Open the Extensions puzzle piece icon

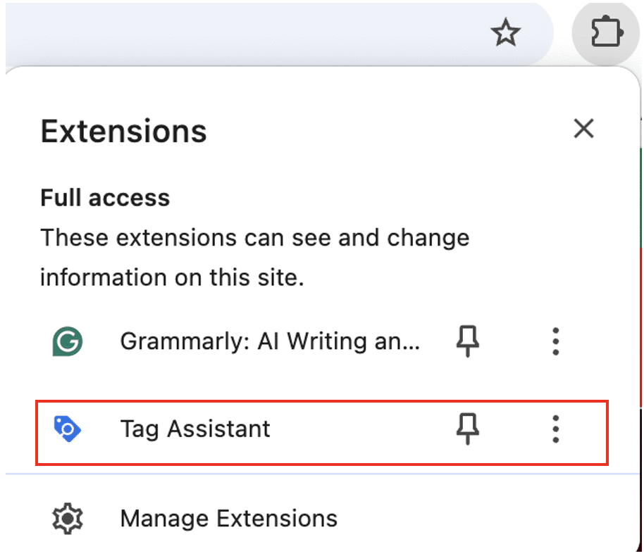pos(607,32)
